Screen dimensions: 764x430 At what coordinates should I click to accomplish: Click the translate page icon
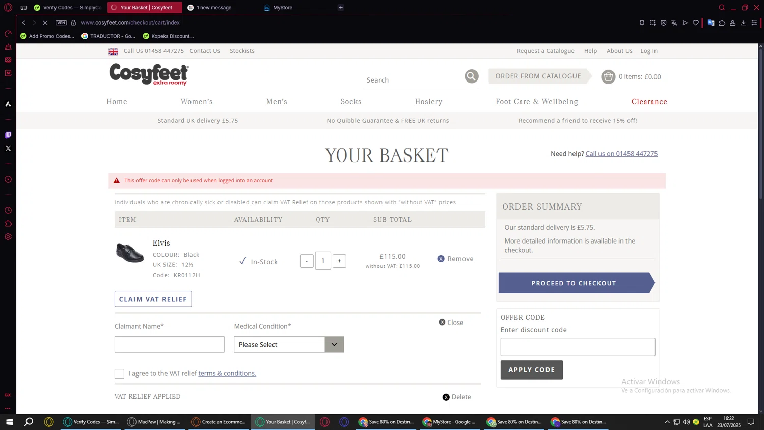point(674,23)
